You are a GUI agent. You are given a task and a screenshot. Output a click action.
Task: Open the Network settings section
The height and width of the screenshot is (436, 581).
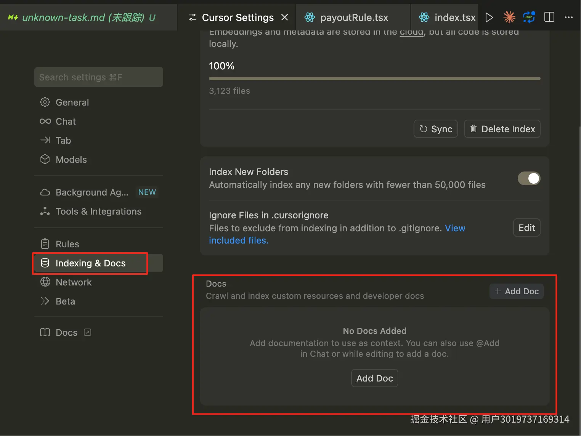pos(98,282)
